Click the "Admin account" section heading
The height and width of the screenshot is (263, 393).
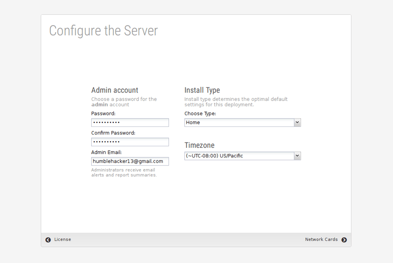(x=114, y=90)
